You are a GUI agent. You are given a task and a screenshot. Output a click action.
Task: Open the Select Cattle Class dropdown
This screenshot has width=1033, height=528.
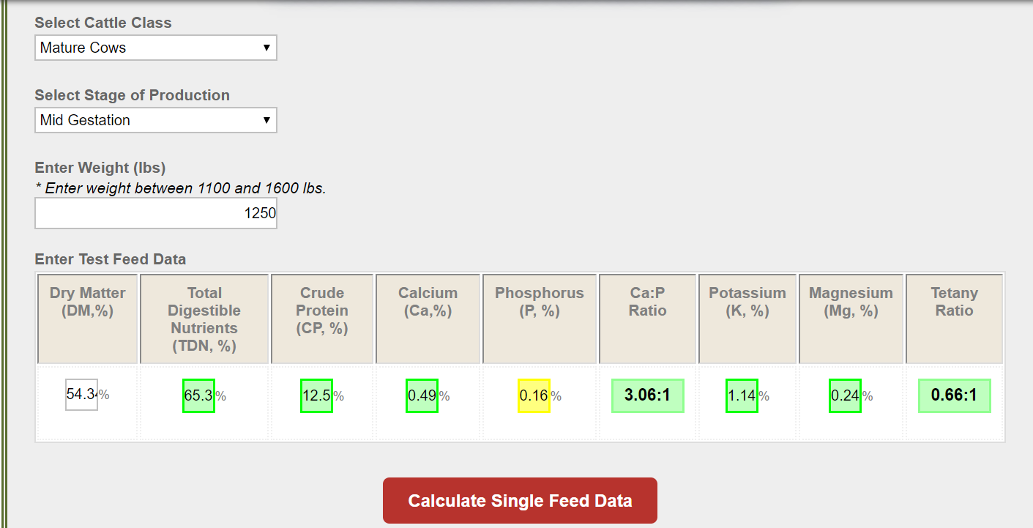click(x=156, y=48)
